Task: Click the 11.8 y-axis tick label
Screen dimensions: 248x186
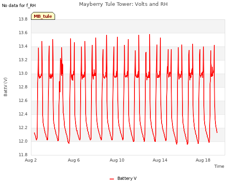Action: (23, 155)
